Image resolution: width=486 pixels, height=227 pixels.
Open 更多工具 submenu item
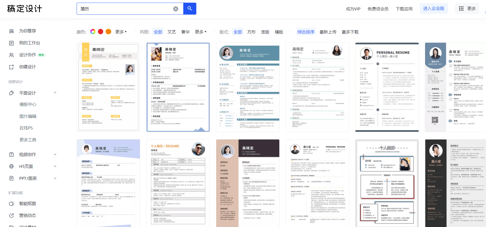[x=28, y=140]
